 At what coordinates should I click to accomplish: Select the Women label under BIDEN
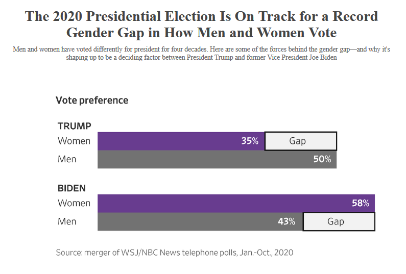point(74,203)
